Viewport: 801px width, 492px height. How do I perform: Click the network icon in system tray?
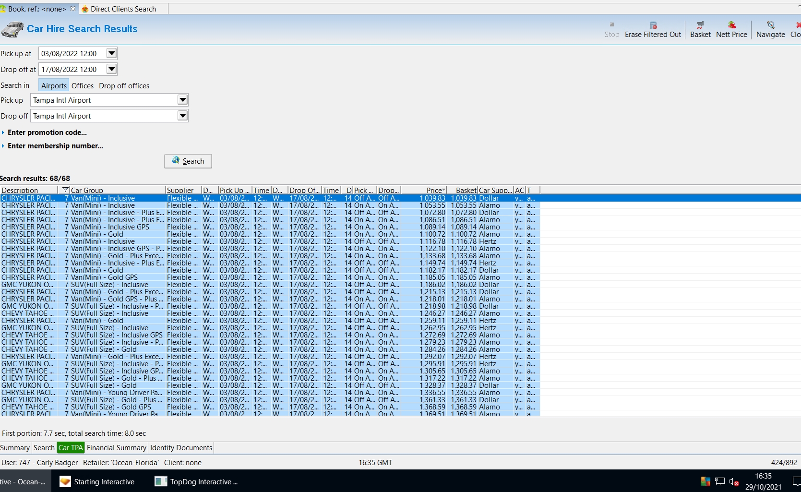(720, 481)
